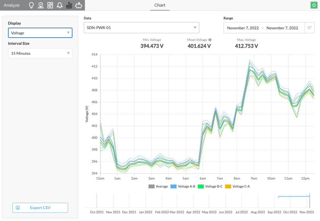Viewport: 320px width, 221px height.
Task: Expand the SDN-PWR-01 data dropdown
Action: [142, 28]
